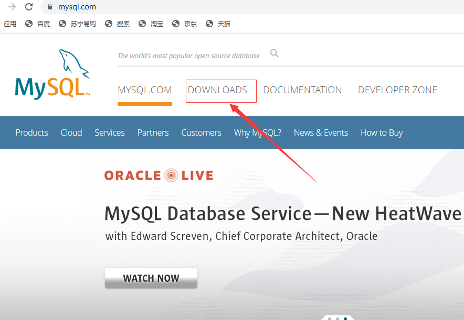Go to the DOCUMENTATION tab

pyautogui.click(x=302, y=90)
